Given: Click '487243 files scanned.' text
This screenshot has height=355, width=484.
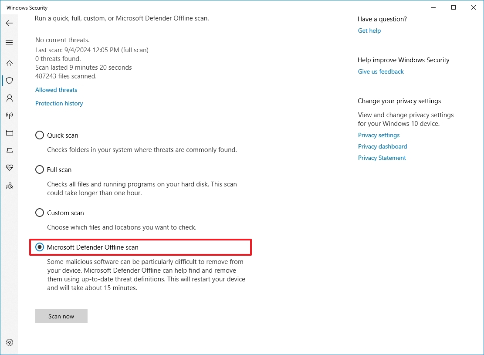Looking at the screenshot, I should tap(66, 76).
